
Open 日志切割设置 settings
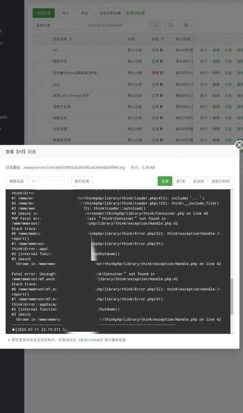pyautogui.click(x=110, y=13)
